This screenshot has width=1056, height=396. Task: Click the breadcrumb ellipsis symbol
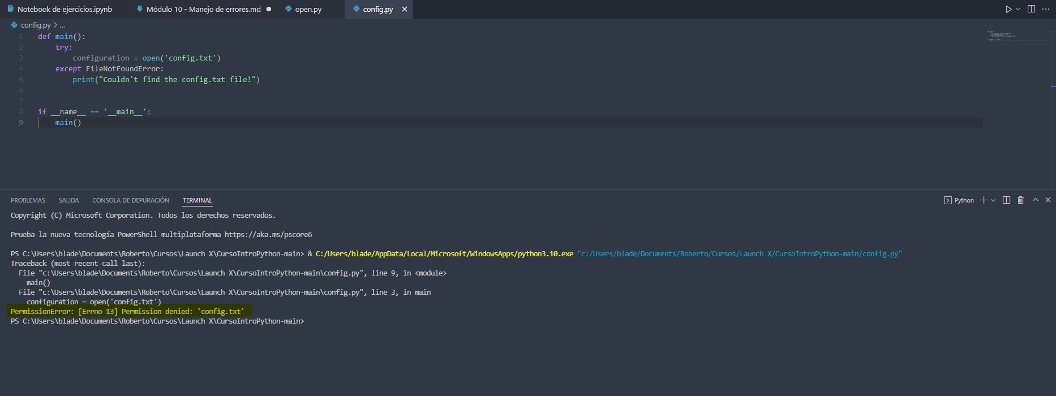click(62, 25)
